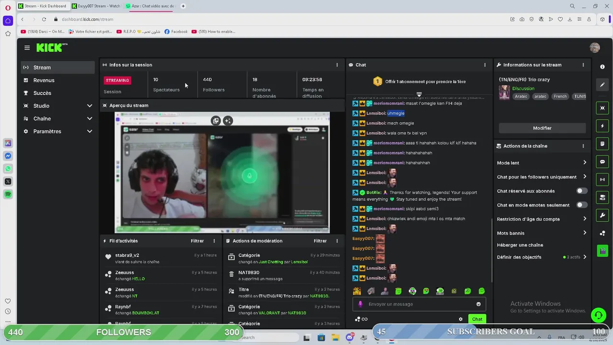Click Opera snapshot camera icon in address bar
Image resolution: width=613 pixels, height=345 pixels.
point(522,19)
